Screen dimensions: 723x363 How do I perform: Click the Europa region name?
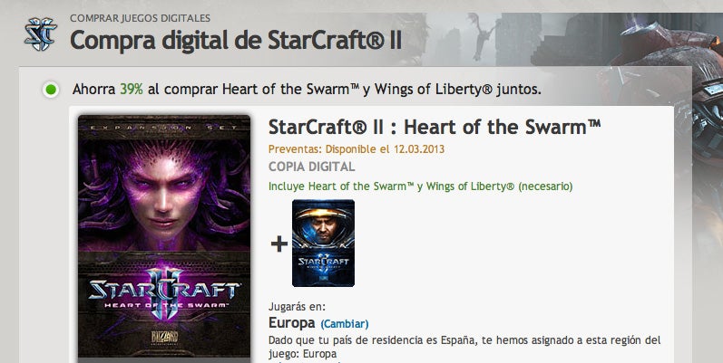(292, 323)
